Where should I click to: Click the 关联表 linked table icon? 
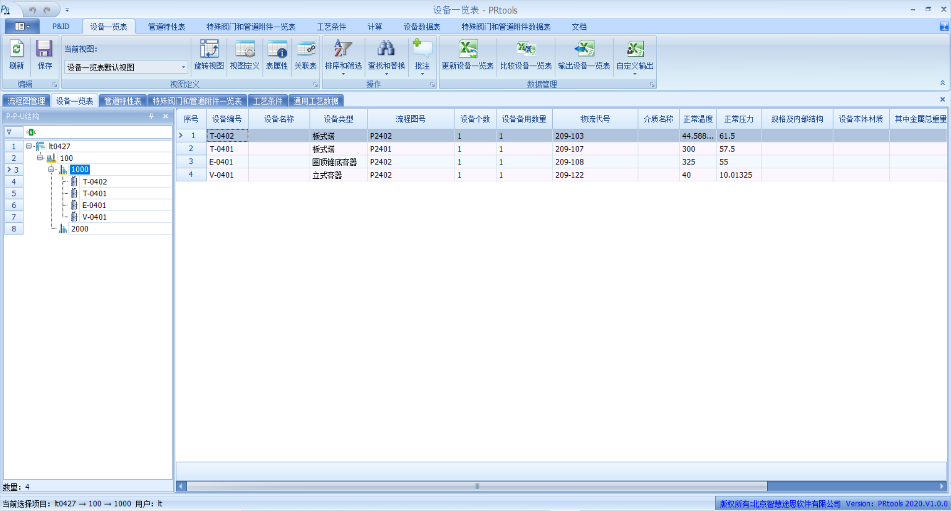coord(306,50)
